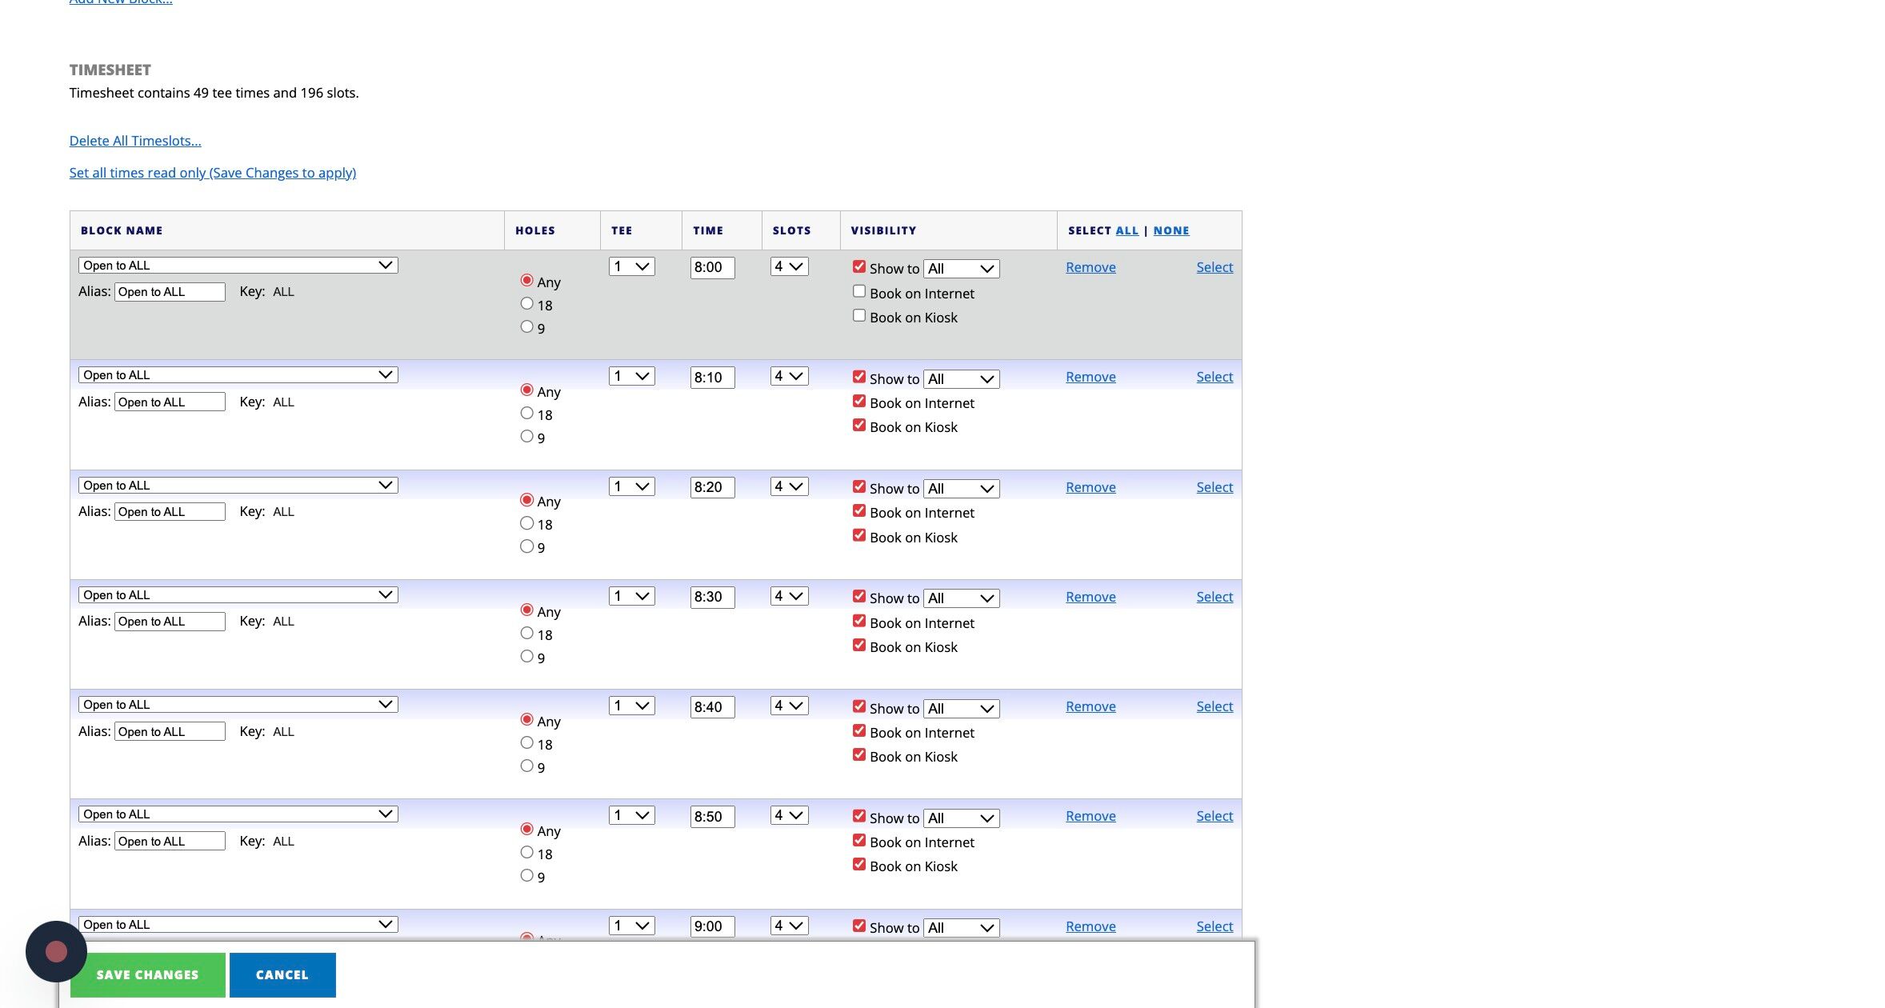Expand Slots dropdown for 8:40 row
Image resolution: width=1885 pixels, height=1008 pixels.
[x=789, y=706]
